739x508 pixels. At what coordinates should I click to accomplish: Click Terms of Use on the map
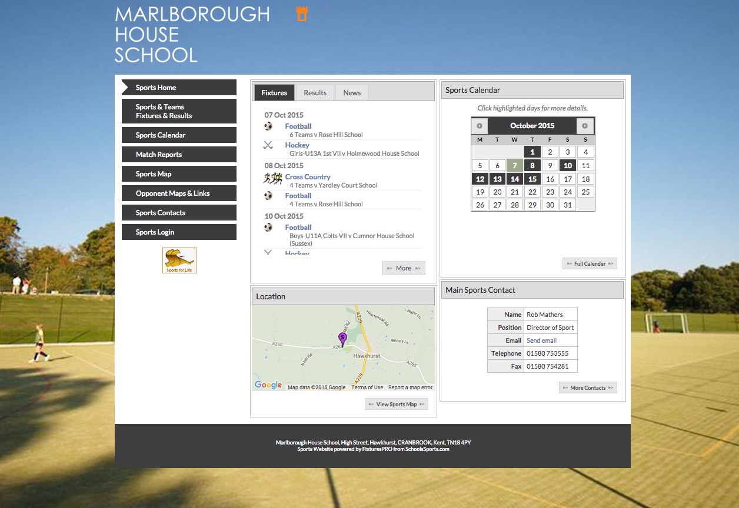(x=367, y=387)
